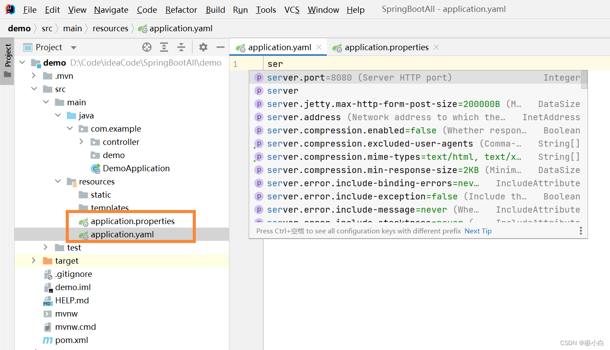The height and width of the screenshot is (350, 610).
Task: Click the main breadcrumb
Action: [72, 29]
